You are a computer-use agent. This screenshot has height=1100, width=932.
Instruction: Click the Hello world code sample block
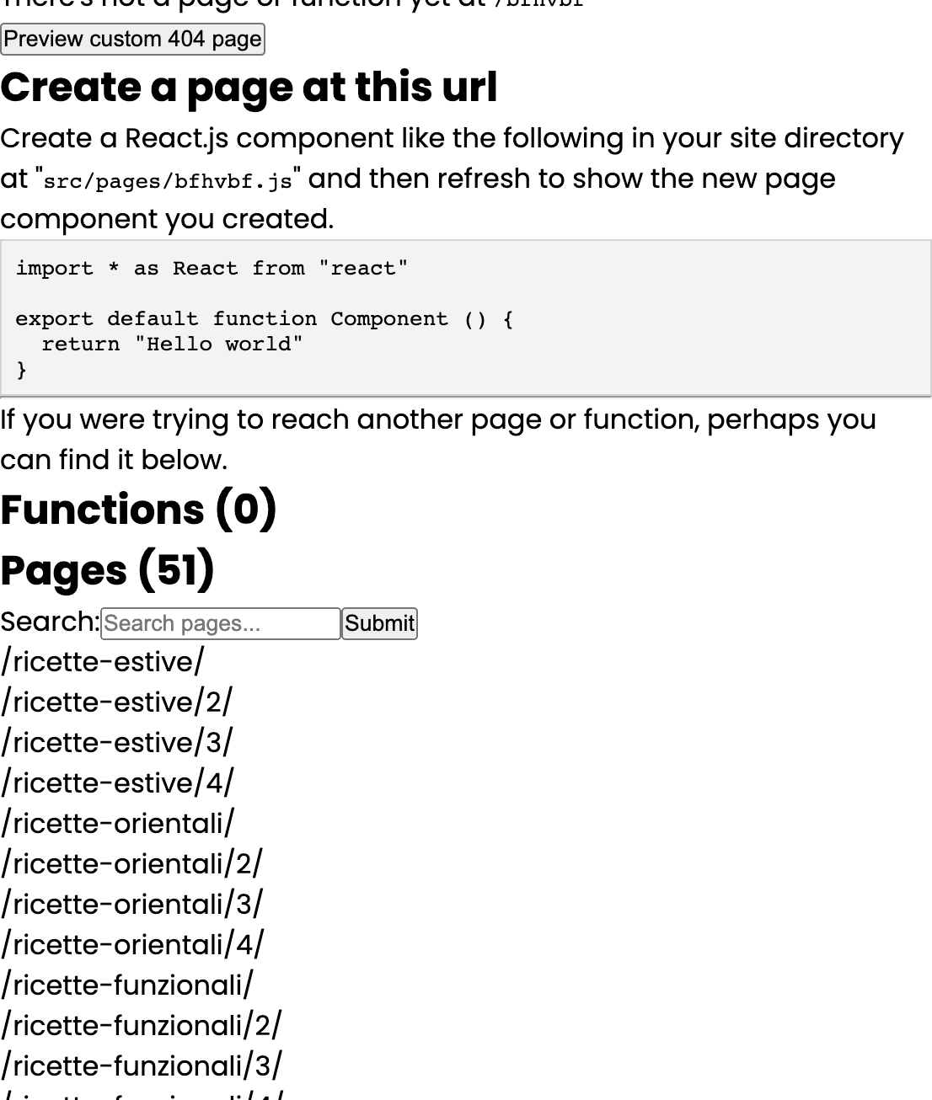[466, 318]
